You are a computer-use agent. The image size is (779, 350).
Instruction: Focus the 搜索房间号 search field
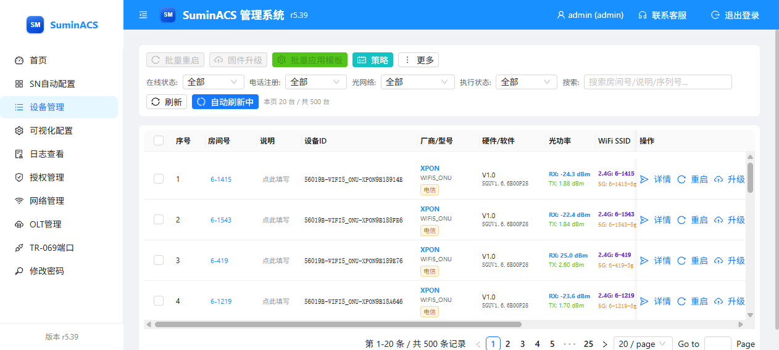(658, 82)
